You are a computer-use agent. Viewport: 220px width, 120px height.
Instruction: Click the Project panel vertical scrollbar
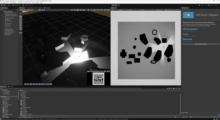point(180,104)
